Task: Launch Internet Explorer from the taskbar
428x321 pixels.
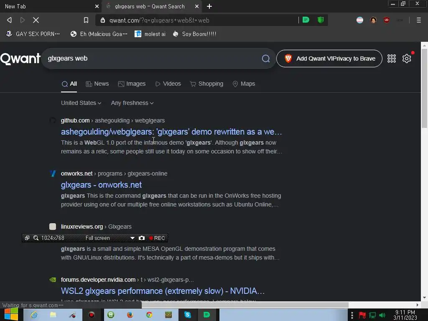Action: [x=34, y=315]
